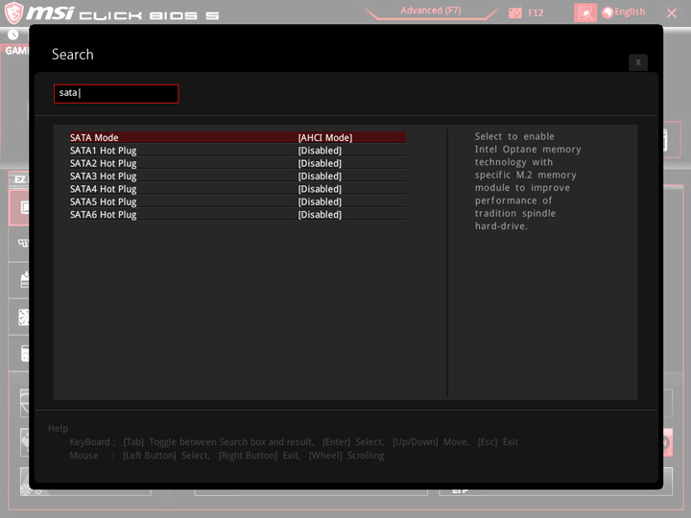
Task: Close the Search dialog with X
Action: 637,62
